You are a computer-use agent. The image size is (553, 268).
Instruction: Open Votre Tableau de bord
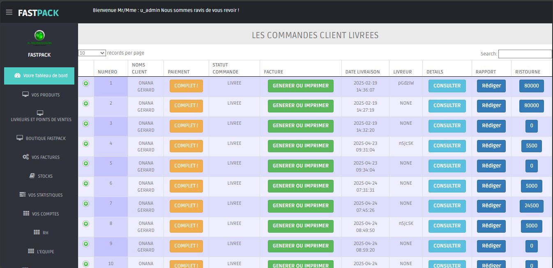tap(39, 76)
